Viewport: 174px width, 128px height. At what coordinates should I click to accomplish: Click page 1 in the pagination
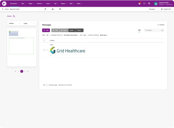point(22,71)
